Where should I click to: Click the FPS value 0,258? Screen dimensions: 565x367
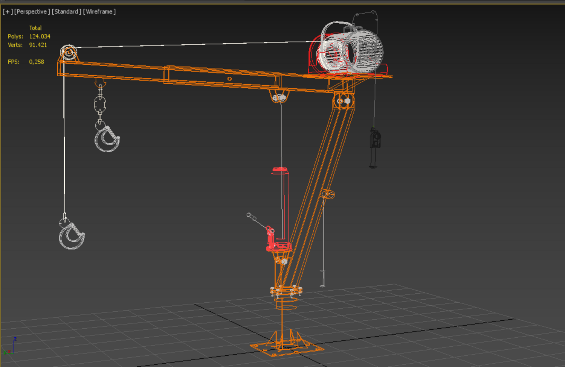point(37,62)
